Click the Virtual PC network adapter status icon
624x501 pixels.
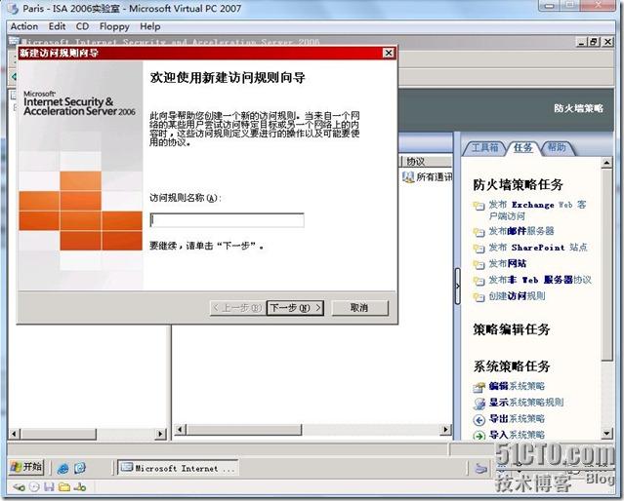point(80,487)
